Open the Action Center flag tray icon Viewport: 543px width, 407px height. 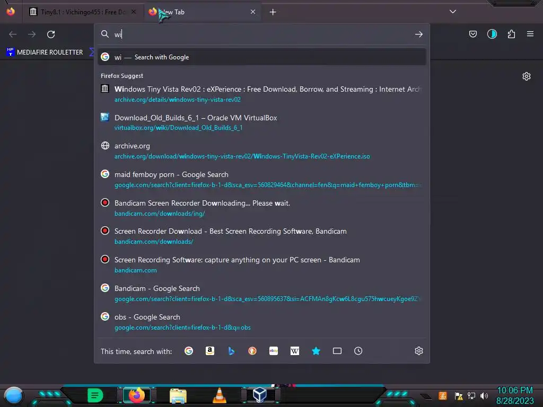(x=459, y=395)
